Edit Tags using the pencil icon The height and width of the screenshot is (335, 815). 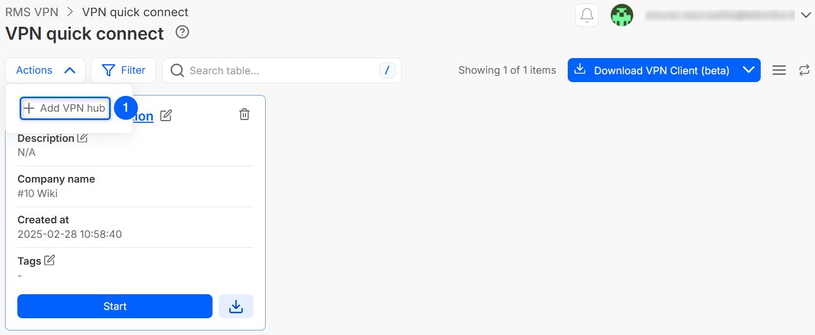pyautogui.click(x=50, y=260)
